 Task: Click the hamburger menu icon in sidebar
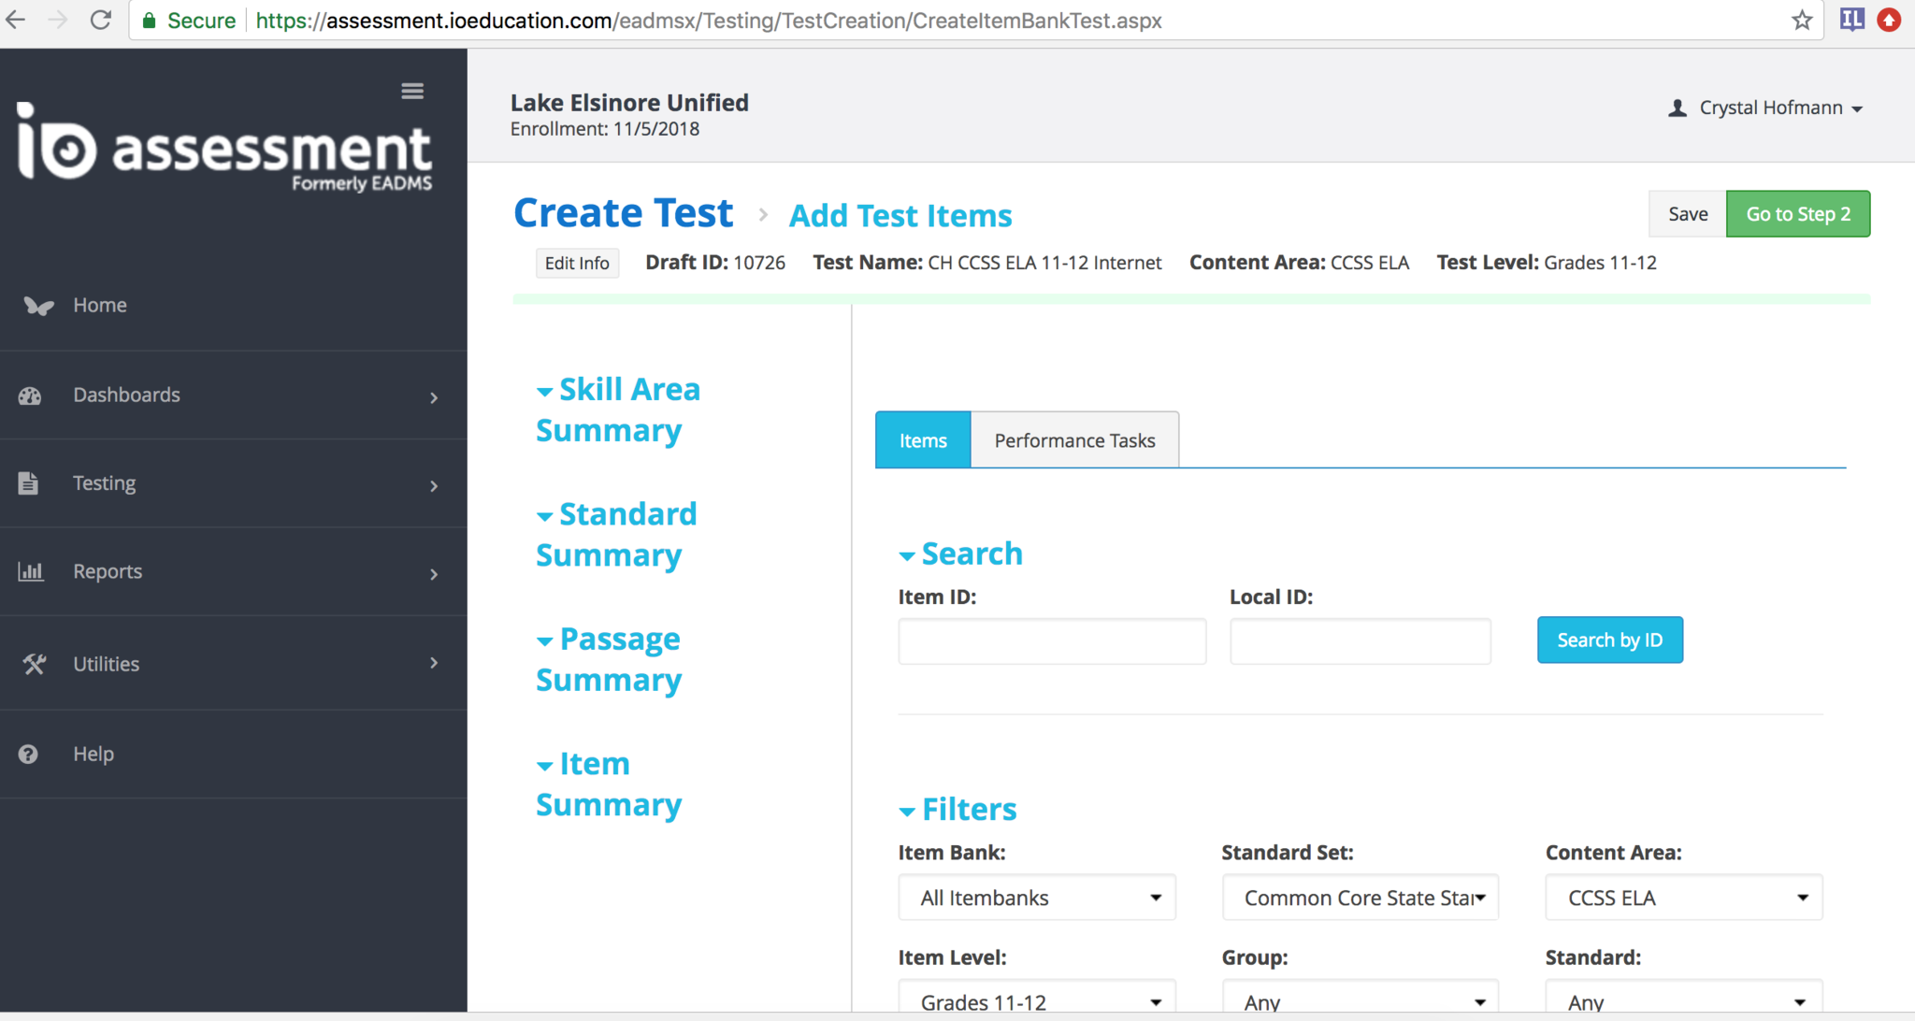click(412, 91)
